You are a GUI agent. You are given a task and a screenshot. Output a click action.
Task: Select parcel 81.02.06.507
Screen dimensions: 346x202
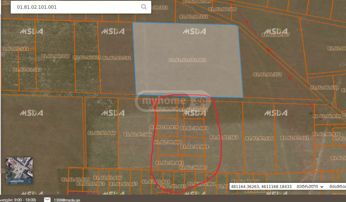coord(276,34)
